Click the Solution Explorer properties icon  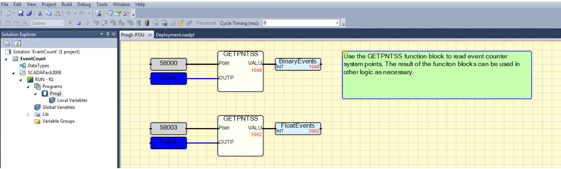pos(7,43)
